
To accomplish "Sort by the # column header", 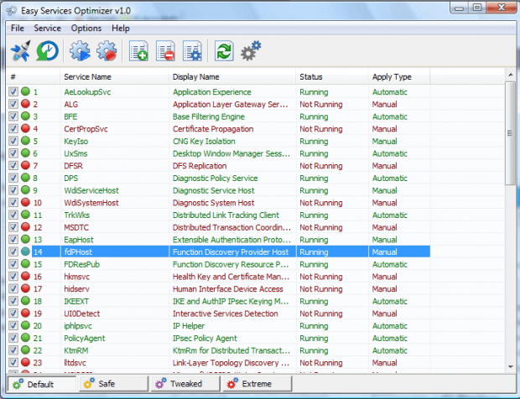I will (x=34, y=77).
